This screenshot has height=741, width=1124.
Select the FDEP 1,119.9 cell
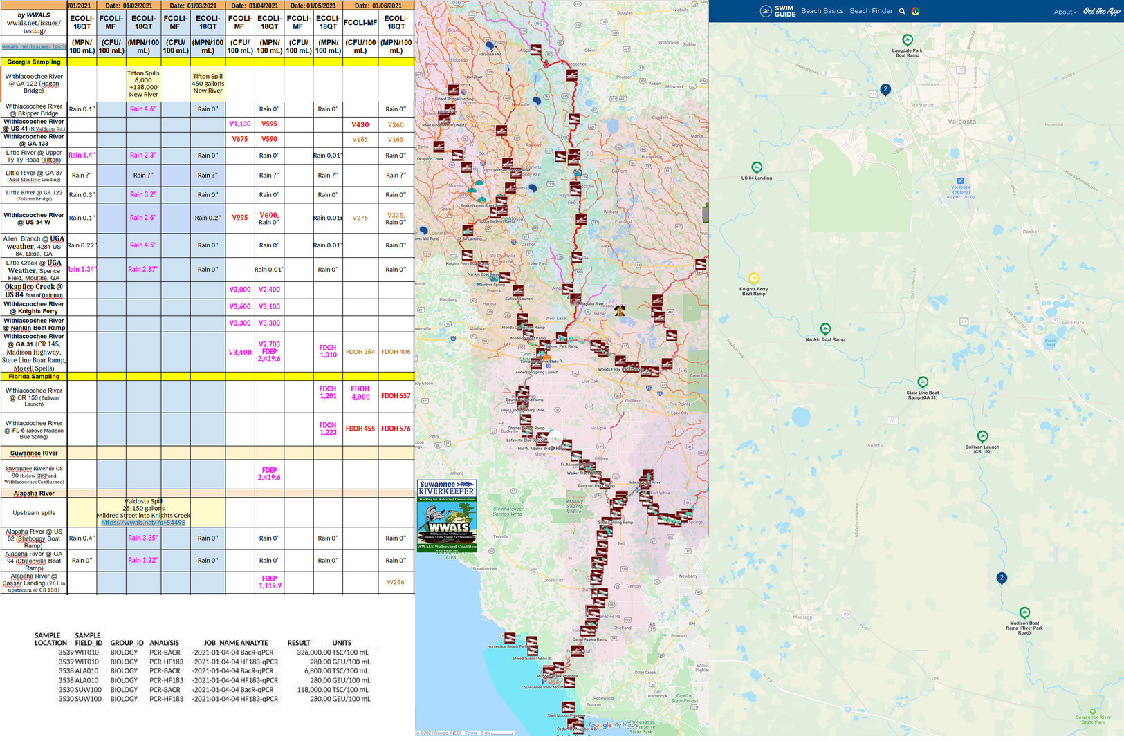pos(269,582)
